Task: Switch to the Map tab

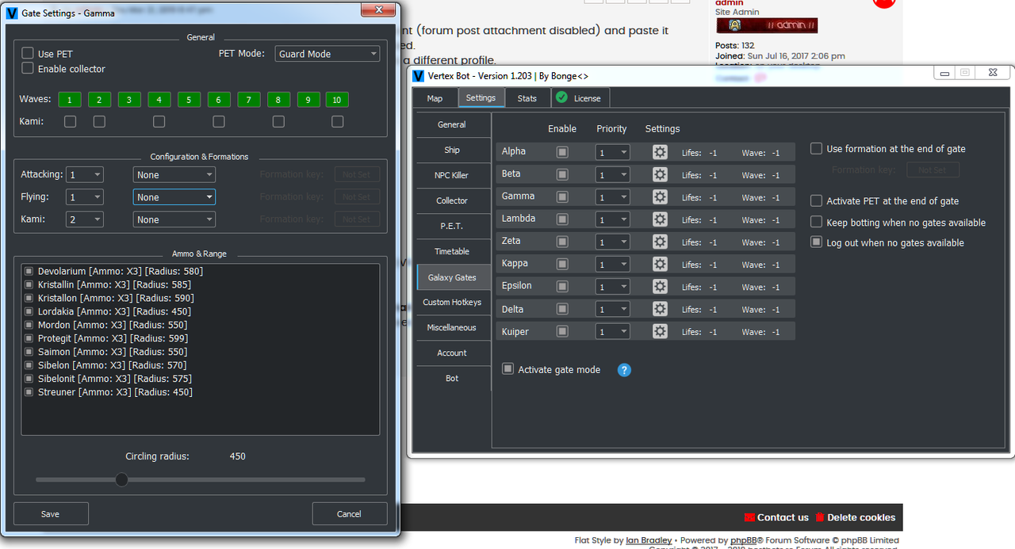Action: click(435, 98)
